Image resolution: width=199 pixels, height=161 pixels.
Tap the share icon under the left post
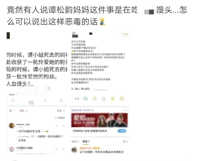(61, 101)
